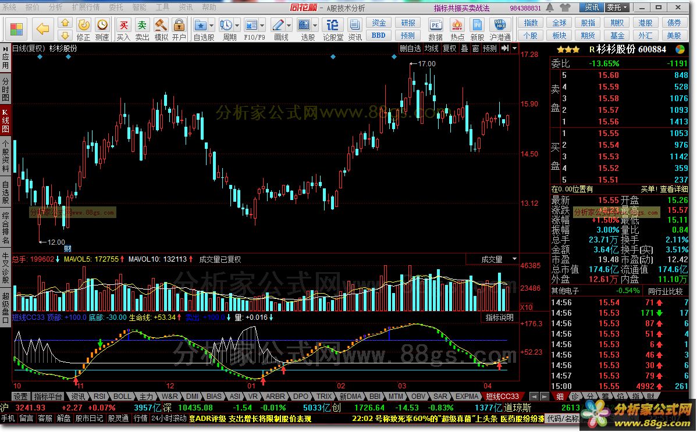Image resolution: width=697 pixels, height=432 pixels.
Task: Click the 热点 hot topics icon
Action: tap(457, 29)
